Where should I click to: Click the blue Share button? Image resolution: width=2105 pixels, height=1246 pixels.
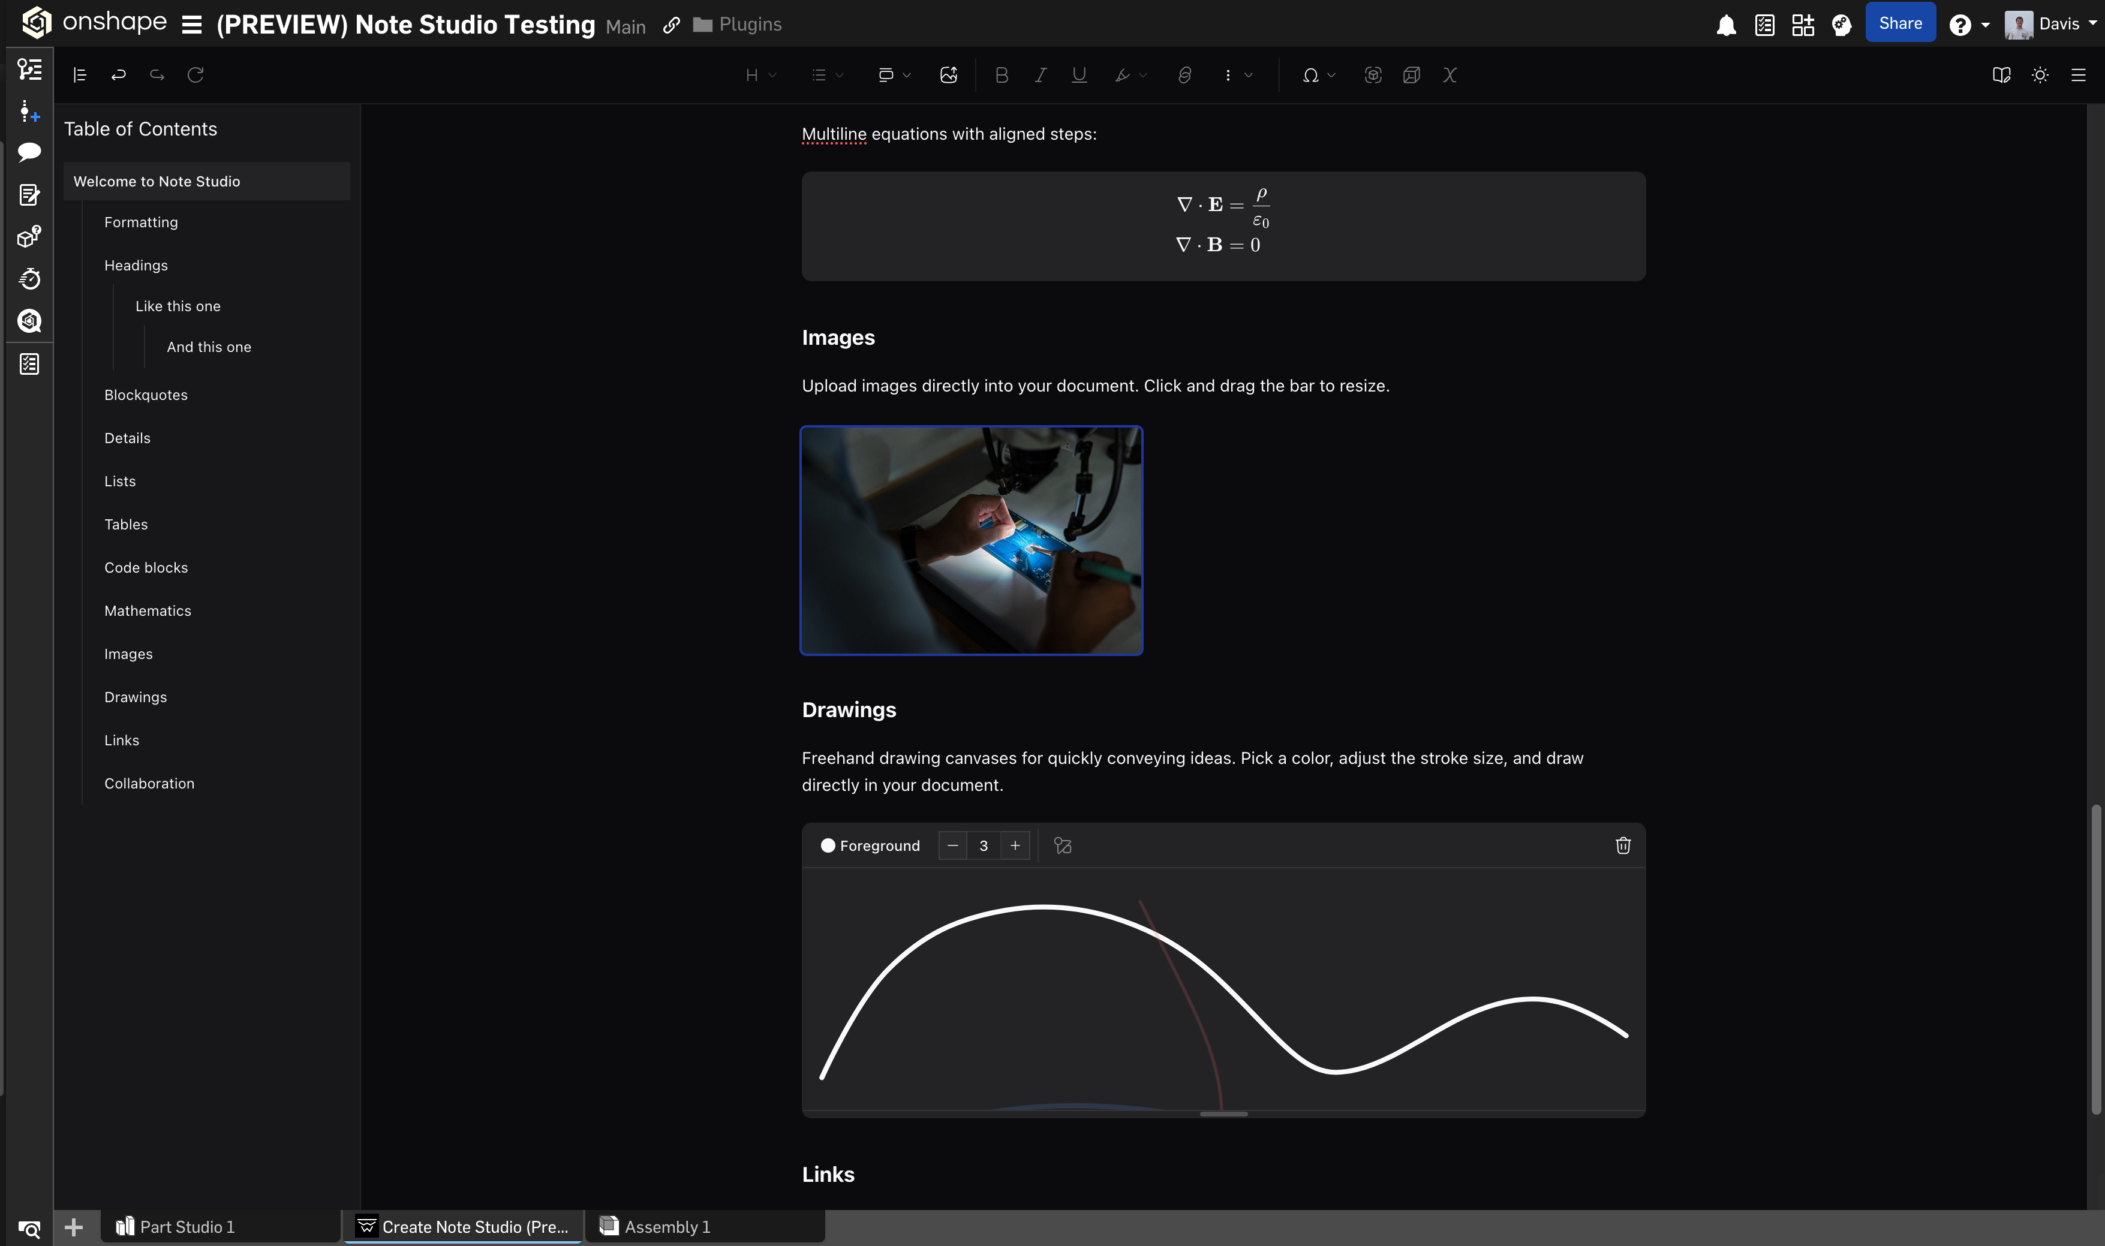click(x=1899, y=23)
